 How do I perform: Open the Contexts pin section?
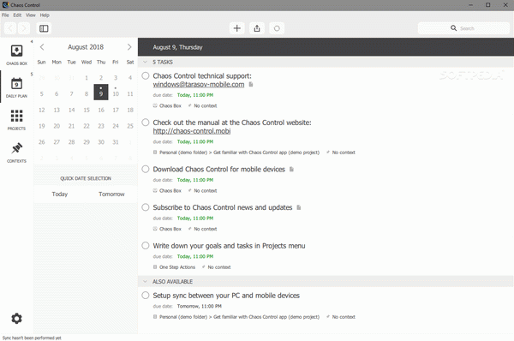click(x=16, y=153)
